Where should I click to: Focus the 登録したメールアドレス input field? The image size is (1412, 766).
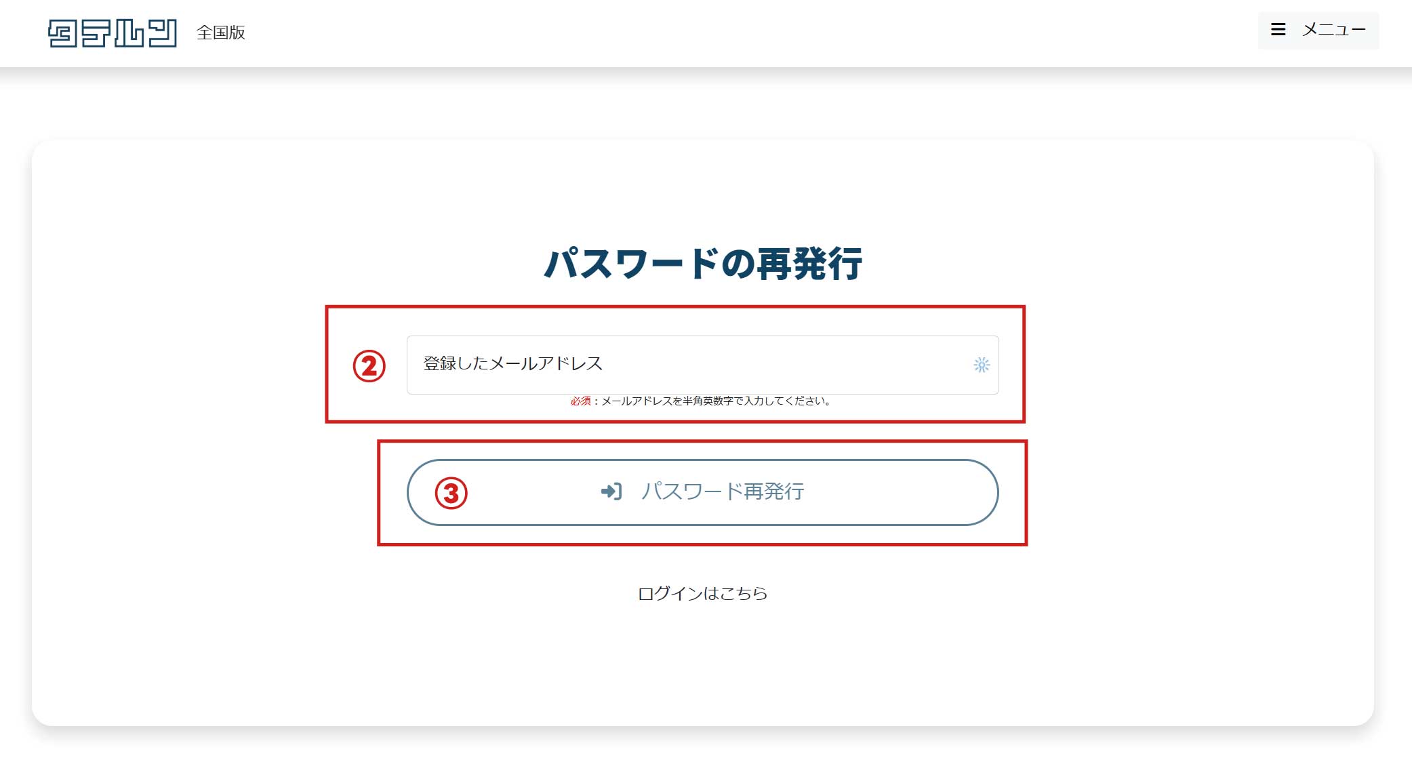(746, 365)
